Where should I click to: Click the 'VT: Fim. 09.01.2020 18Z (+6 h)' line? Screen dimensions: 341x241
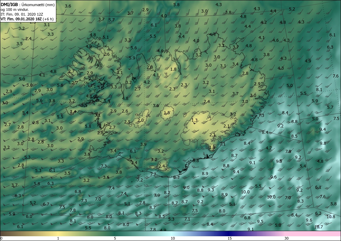coord(27,19)
